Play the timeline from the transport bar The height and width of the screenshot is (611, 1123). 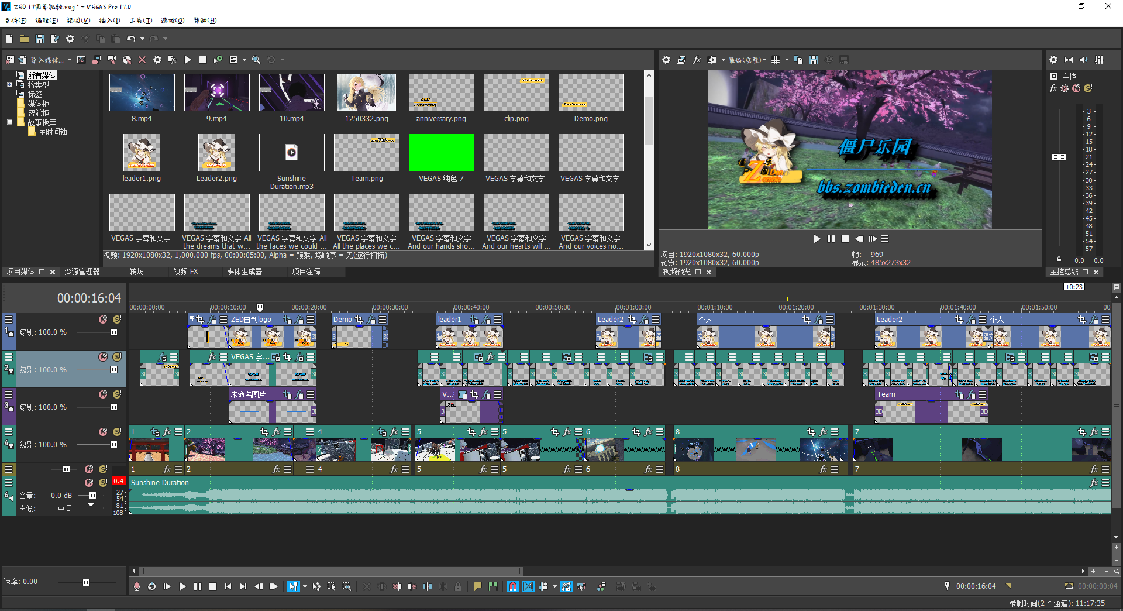click(x=182, y=586)
